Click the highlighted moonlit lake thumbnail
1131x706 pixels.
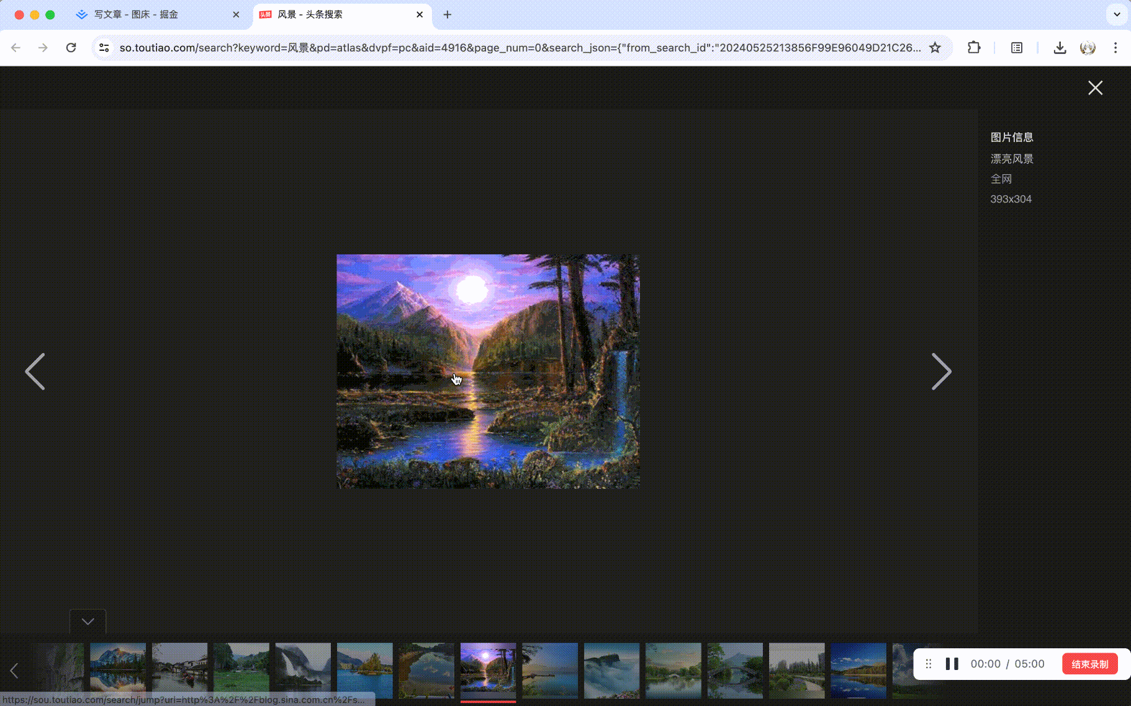[489, 671]
